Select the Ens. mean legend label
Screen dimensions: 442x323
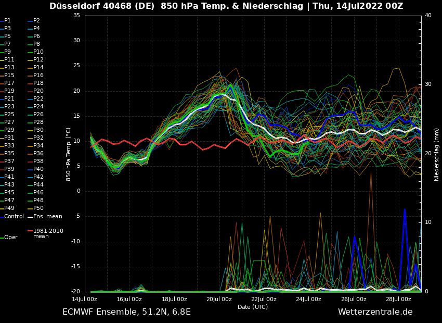coord(47,216)
